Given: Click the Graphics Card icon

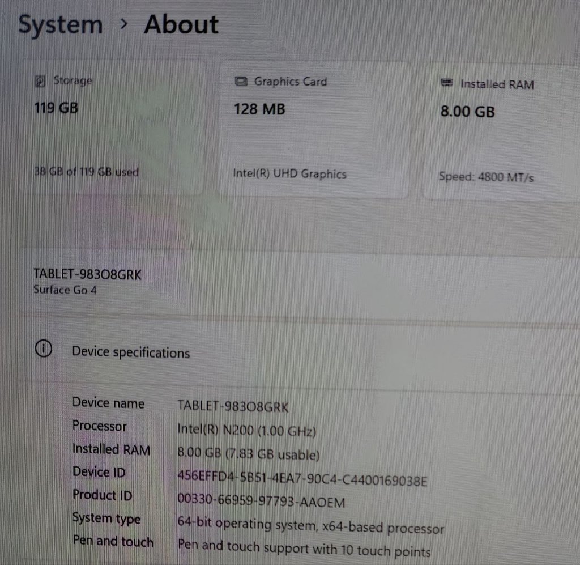Looking at the screenshot, I should (241, 82).
